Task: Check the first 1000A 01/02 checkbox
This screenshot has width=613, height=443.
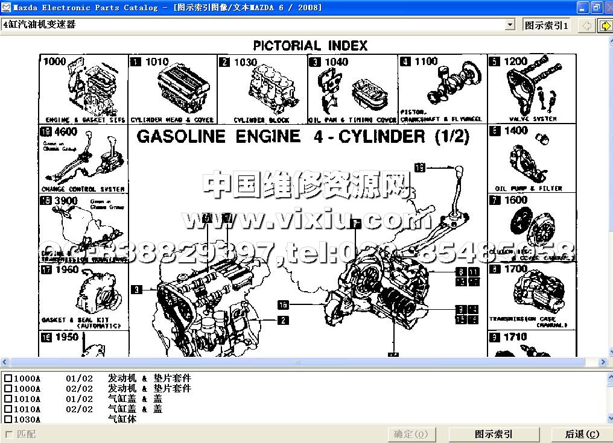Action: coord(8,379)
